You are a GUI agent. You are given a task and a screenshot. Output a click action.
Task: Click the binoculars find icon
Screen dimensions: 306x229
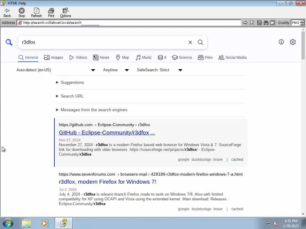click(x=266, y=23)
